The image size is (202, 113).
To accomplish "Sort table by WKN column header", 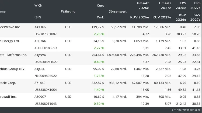I will pos(38,6).
